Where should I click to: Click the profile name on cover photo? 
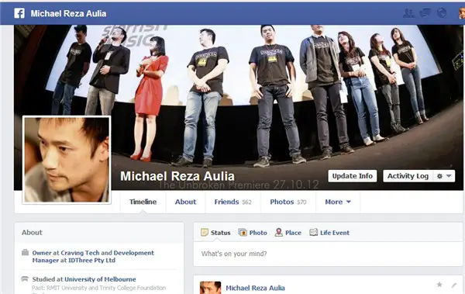coord(177,176)
